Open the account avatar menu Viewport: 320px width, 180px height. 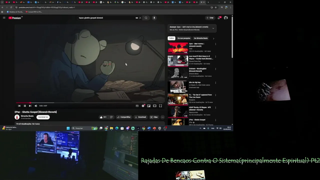pos(226,18)
